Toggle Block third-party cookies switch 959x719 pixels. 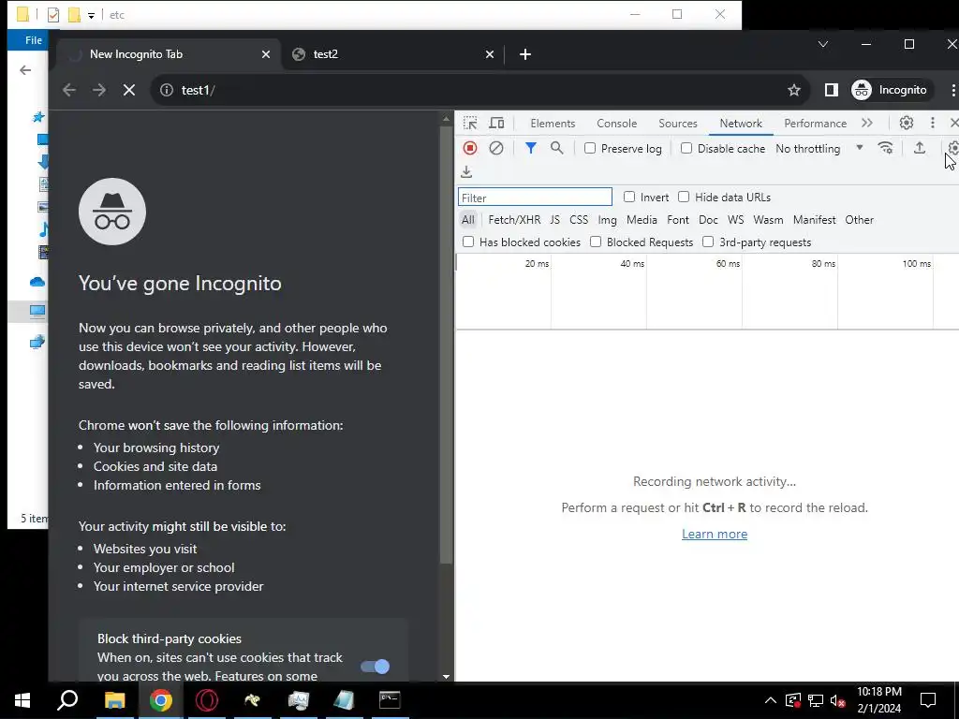click(x=375, y=667)
